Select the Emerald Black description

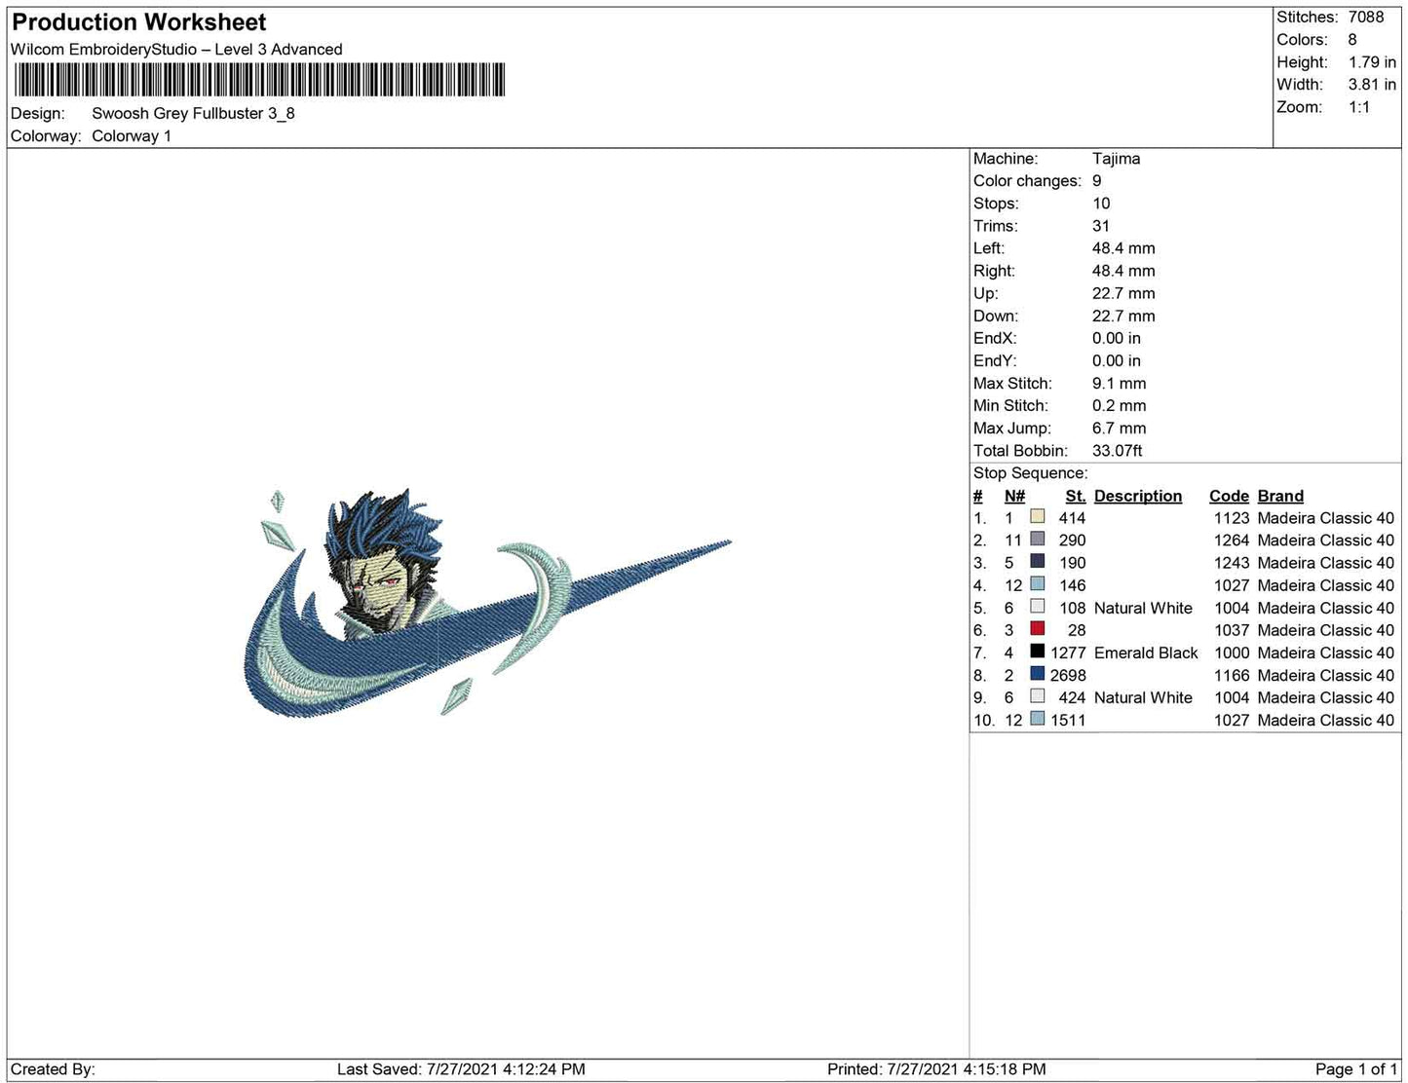coord(1146,653)
